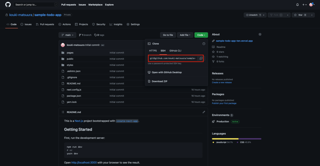Click the package.json file icon
This screenshot has width=320, height=166.
click(x=63, y=96)
